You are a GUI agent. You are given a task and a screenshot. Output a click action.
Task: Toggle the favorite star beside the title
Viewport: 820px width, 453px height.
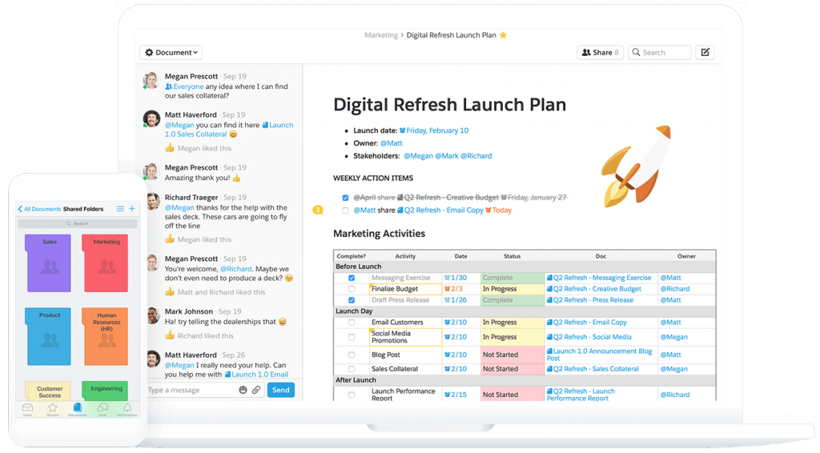coord(503,35)
